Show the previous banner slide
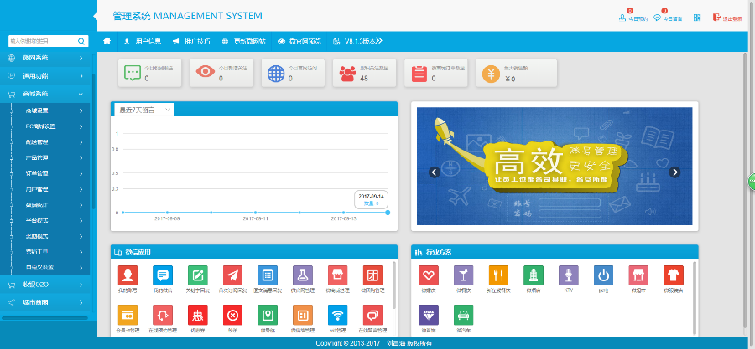Screen dimensions: 755x349 coord(435,172)
